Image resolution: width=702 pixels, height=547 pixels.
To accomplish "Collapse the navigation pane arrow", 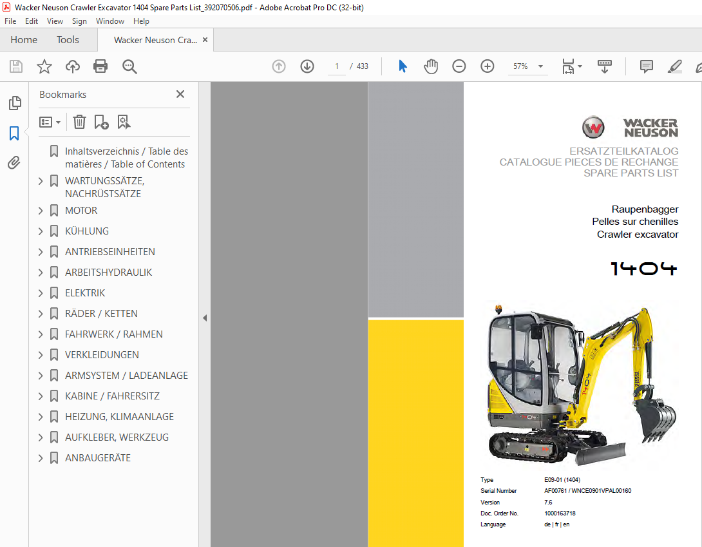I will (x=205, y=318).
